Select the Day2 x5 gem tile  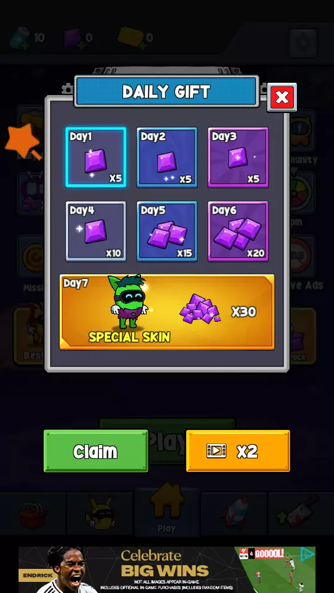click(x=167, y=158)
